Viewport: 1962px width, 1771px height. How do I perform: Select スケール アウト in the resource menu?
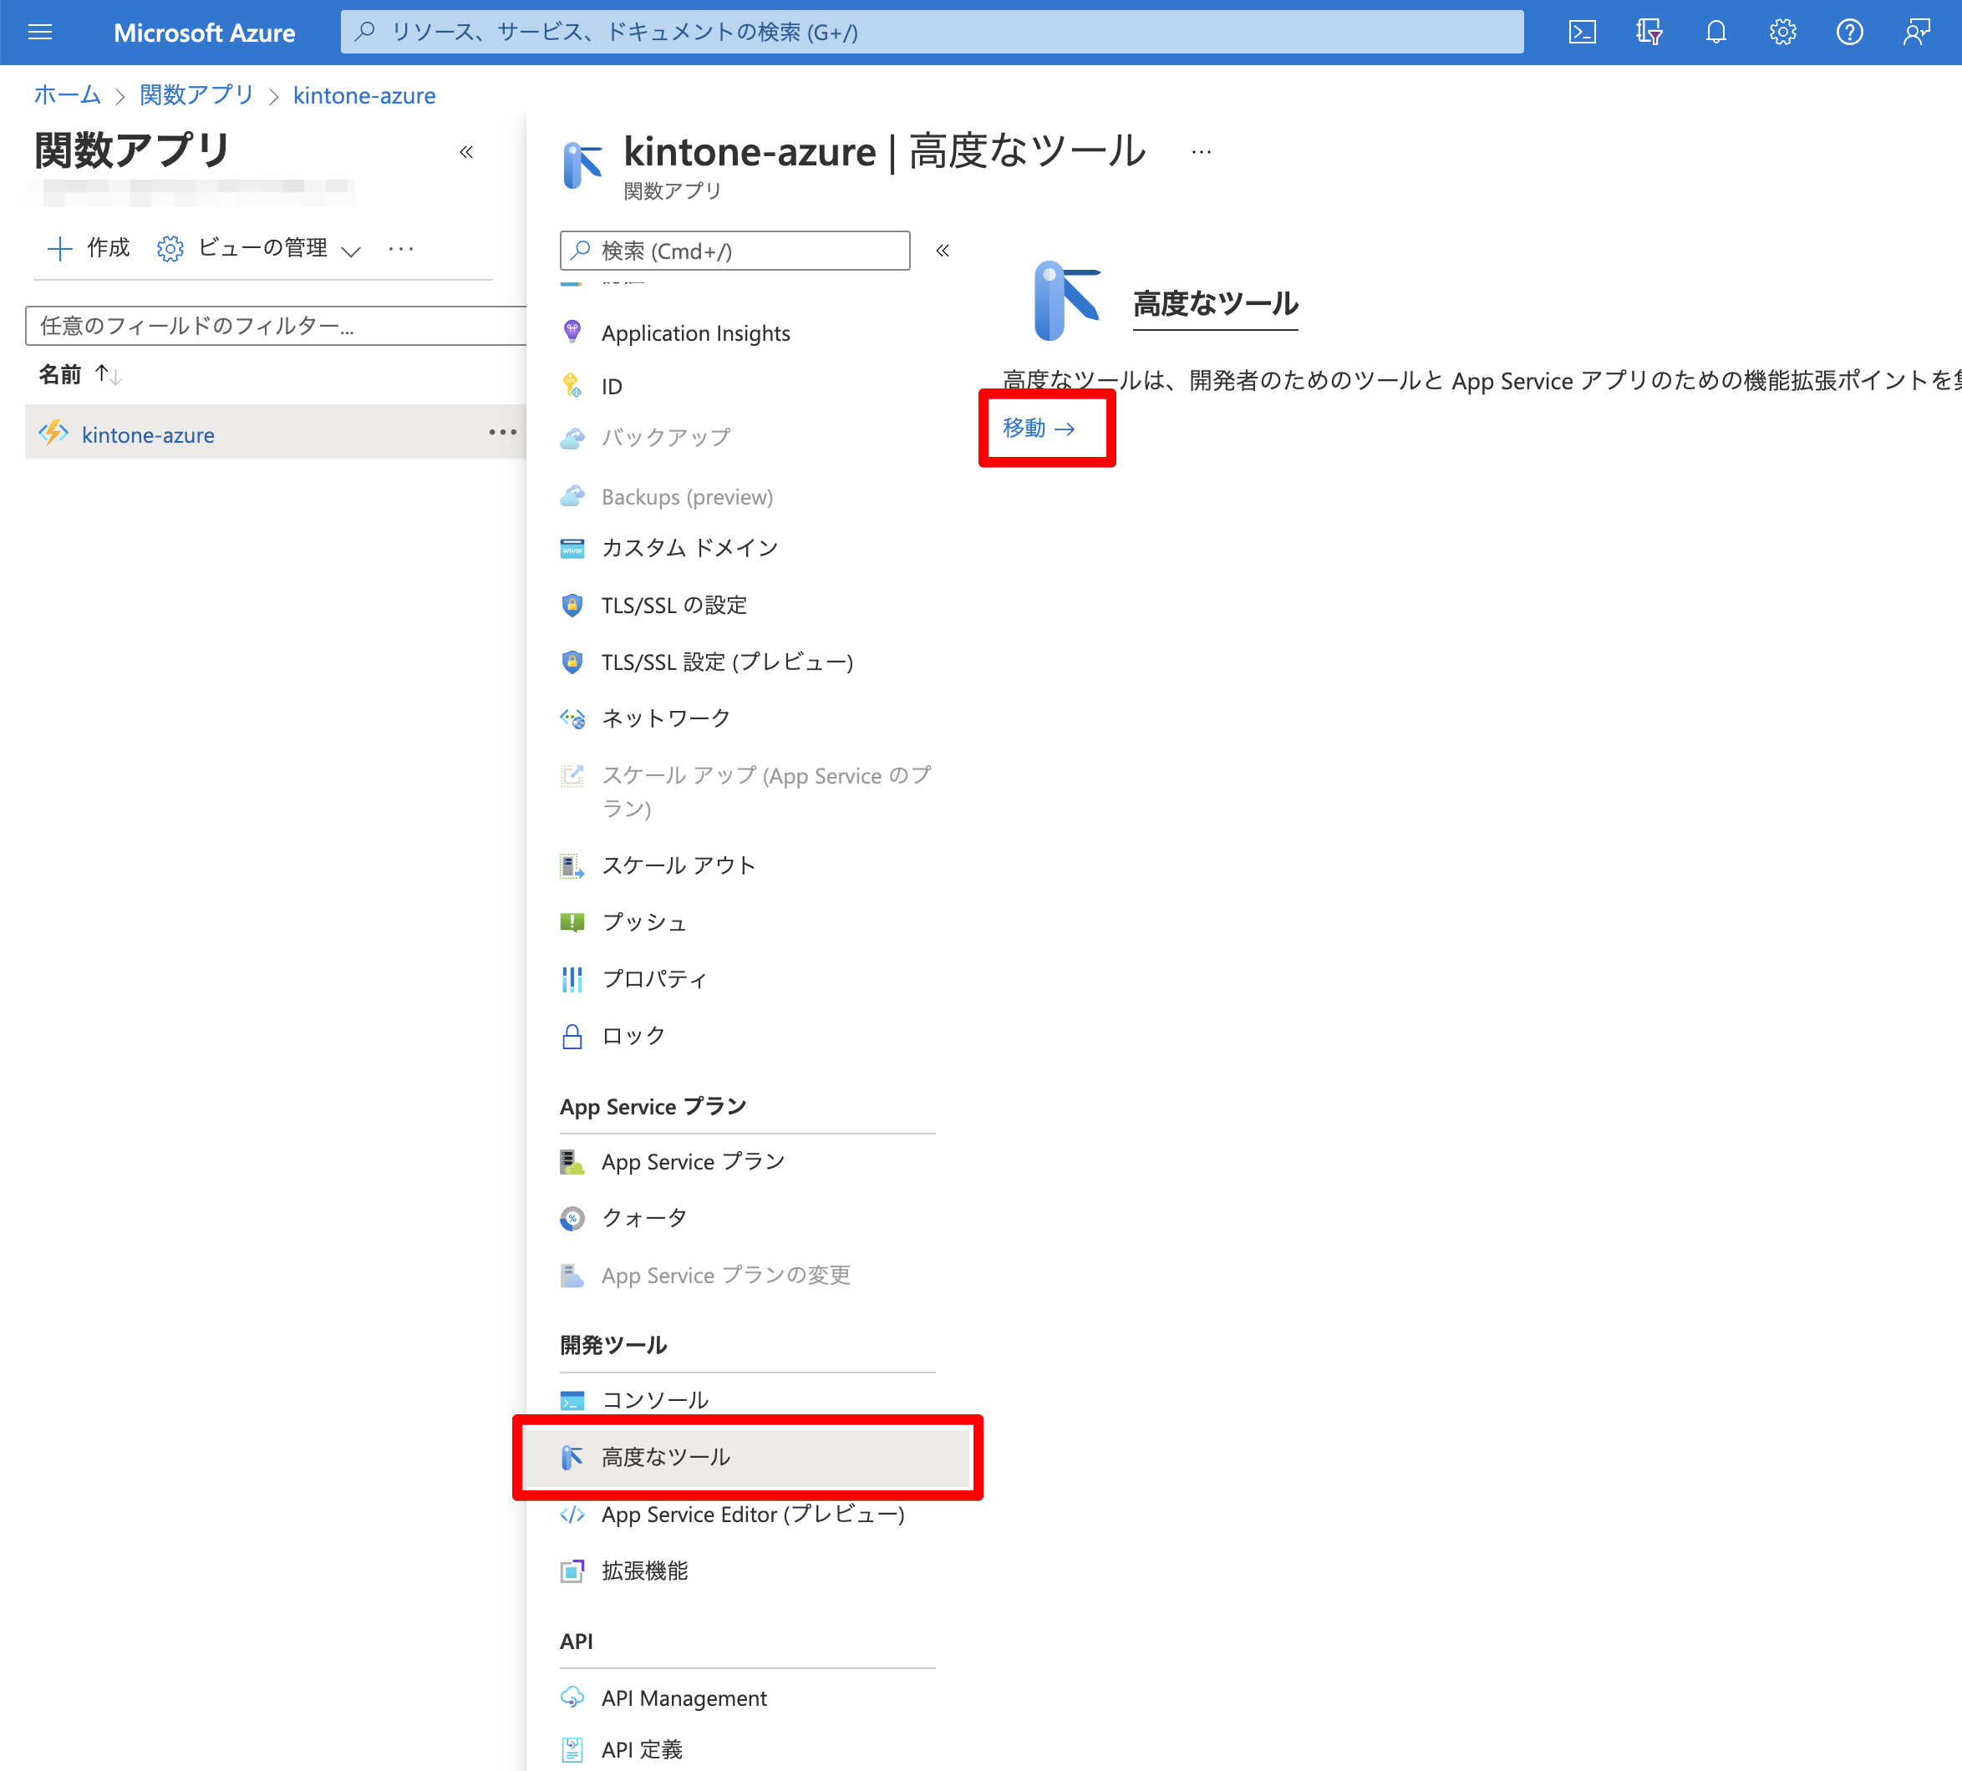pos(679,865)
